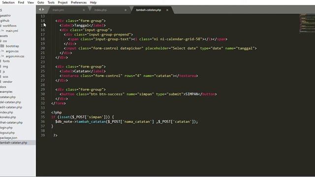Click the code minimap
This screenshot has height=177, width=315.
[307, 23]
